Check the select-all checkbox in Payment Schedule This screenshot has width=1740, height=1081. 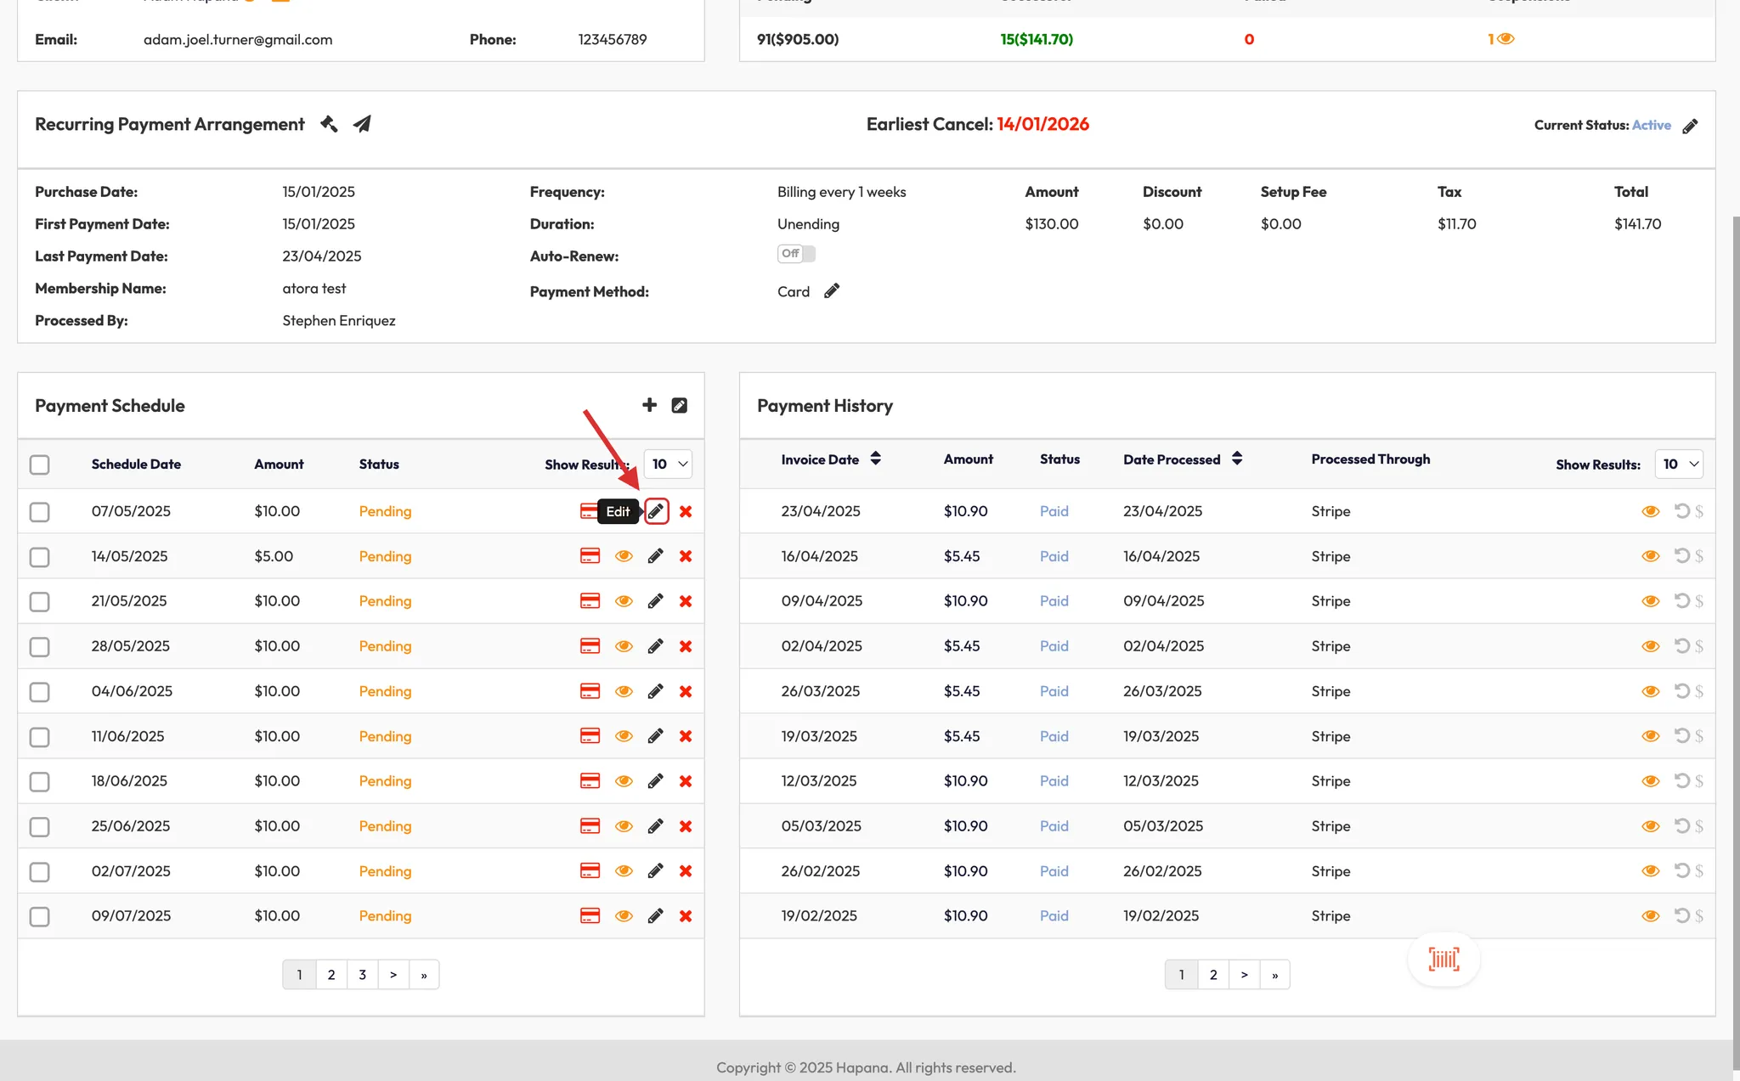tap(40, 464)
